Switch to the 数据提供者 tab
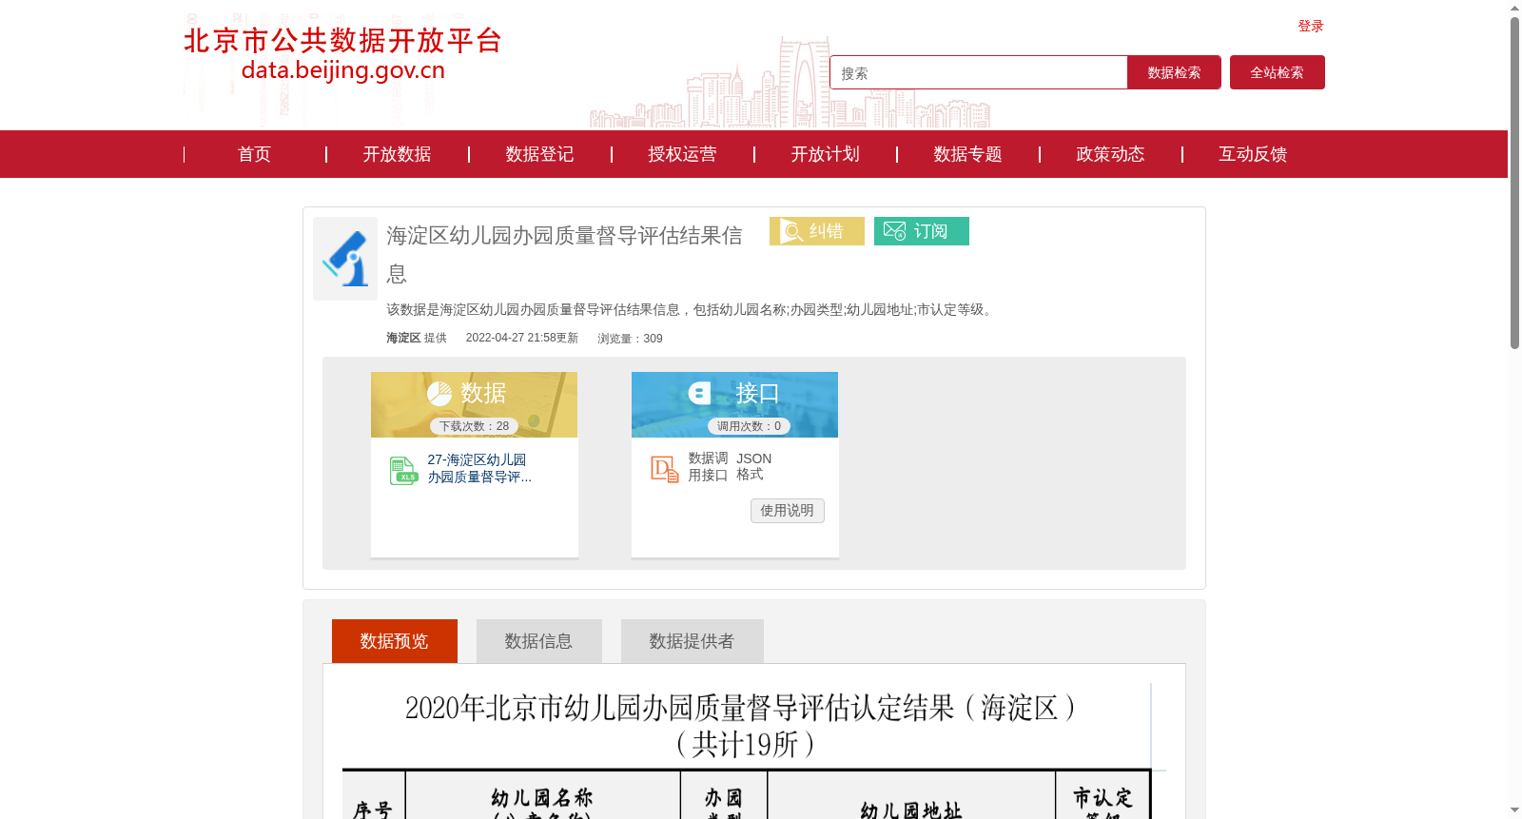1522x819 pixels. pos(693,641)
